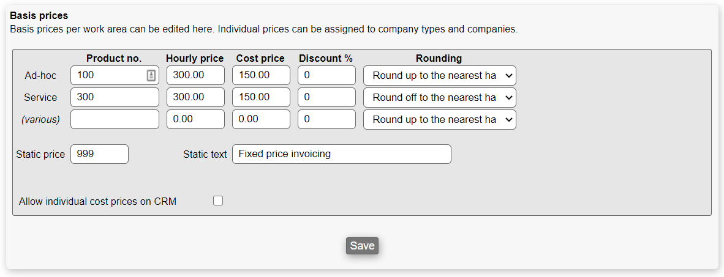Open the Service rounding dropdown
Screen dimensions: 724x277
pos(439,98)
